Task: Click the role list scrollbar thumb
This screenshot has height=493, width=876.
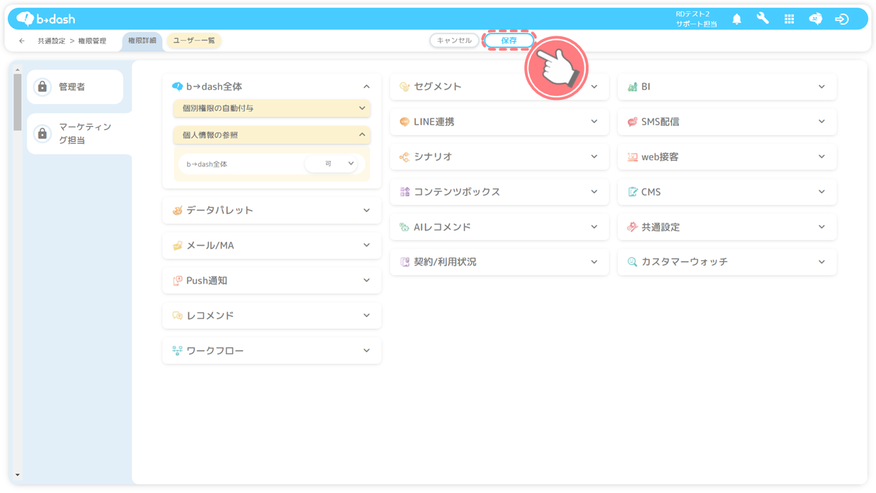Action: pyautogui.click(x=17, y=101)
